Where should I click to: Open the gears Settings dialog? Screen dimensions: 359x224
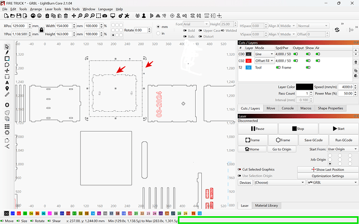(121, 16)
